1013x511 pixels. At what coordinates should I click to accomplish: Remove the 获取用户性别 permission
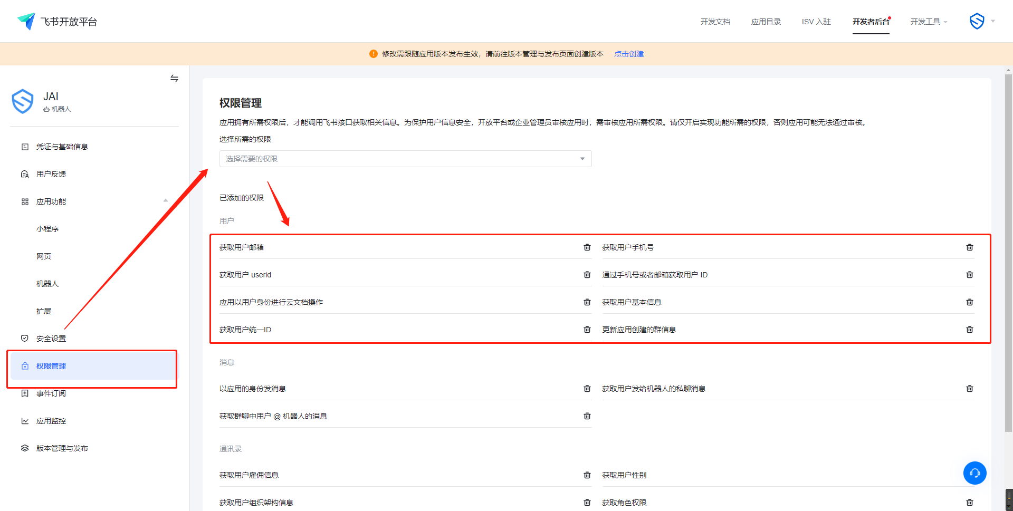(x=969, y=475)
